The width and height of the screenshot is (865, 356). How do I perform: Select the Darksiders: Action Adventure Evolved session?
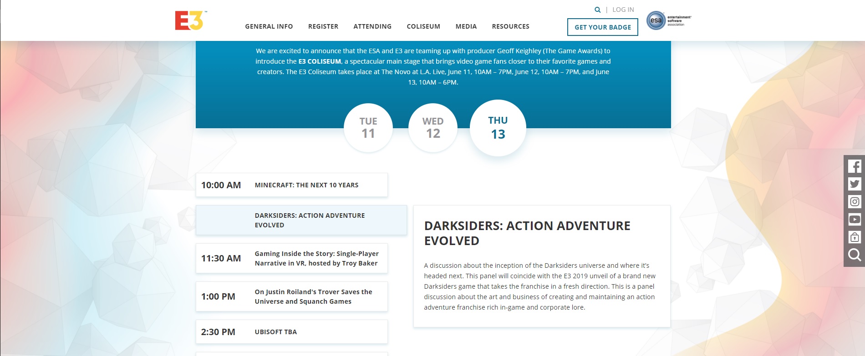click(x=301, y=220)
